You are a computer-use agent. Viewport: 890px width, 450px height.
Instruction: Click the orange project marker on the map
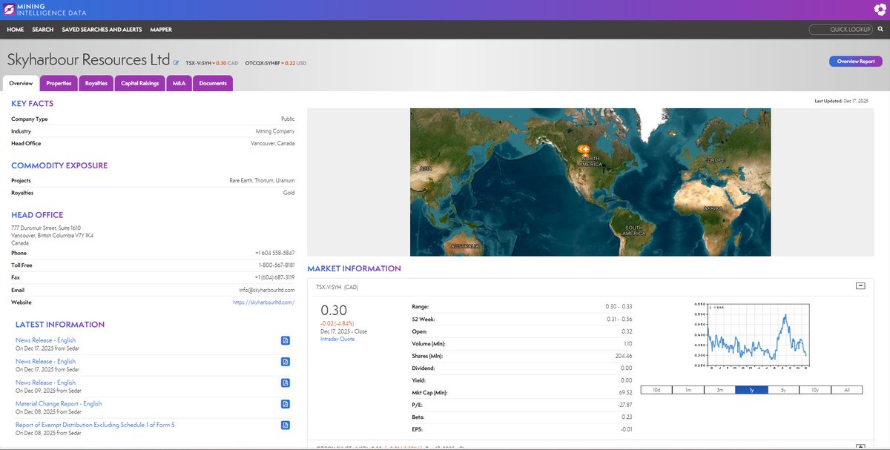(x=583, y=149)
